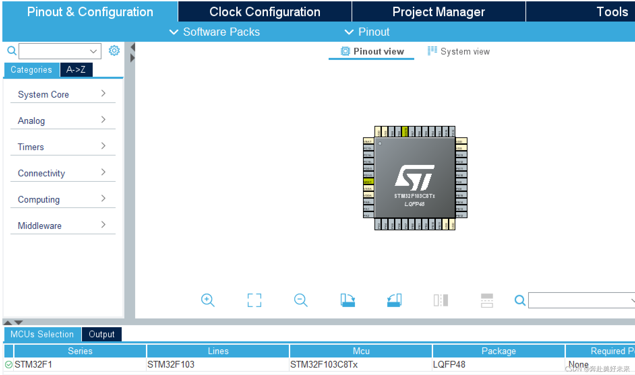635x375 pixels.
Task: Raise the bottom panel with the up triangle
Action: click(7, 322)
